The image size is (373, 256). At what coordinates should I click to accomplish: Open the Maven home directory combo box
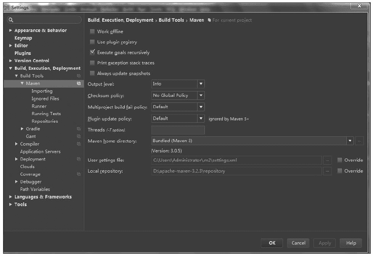350,141
